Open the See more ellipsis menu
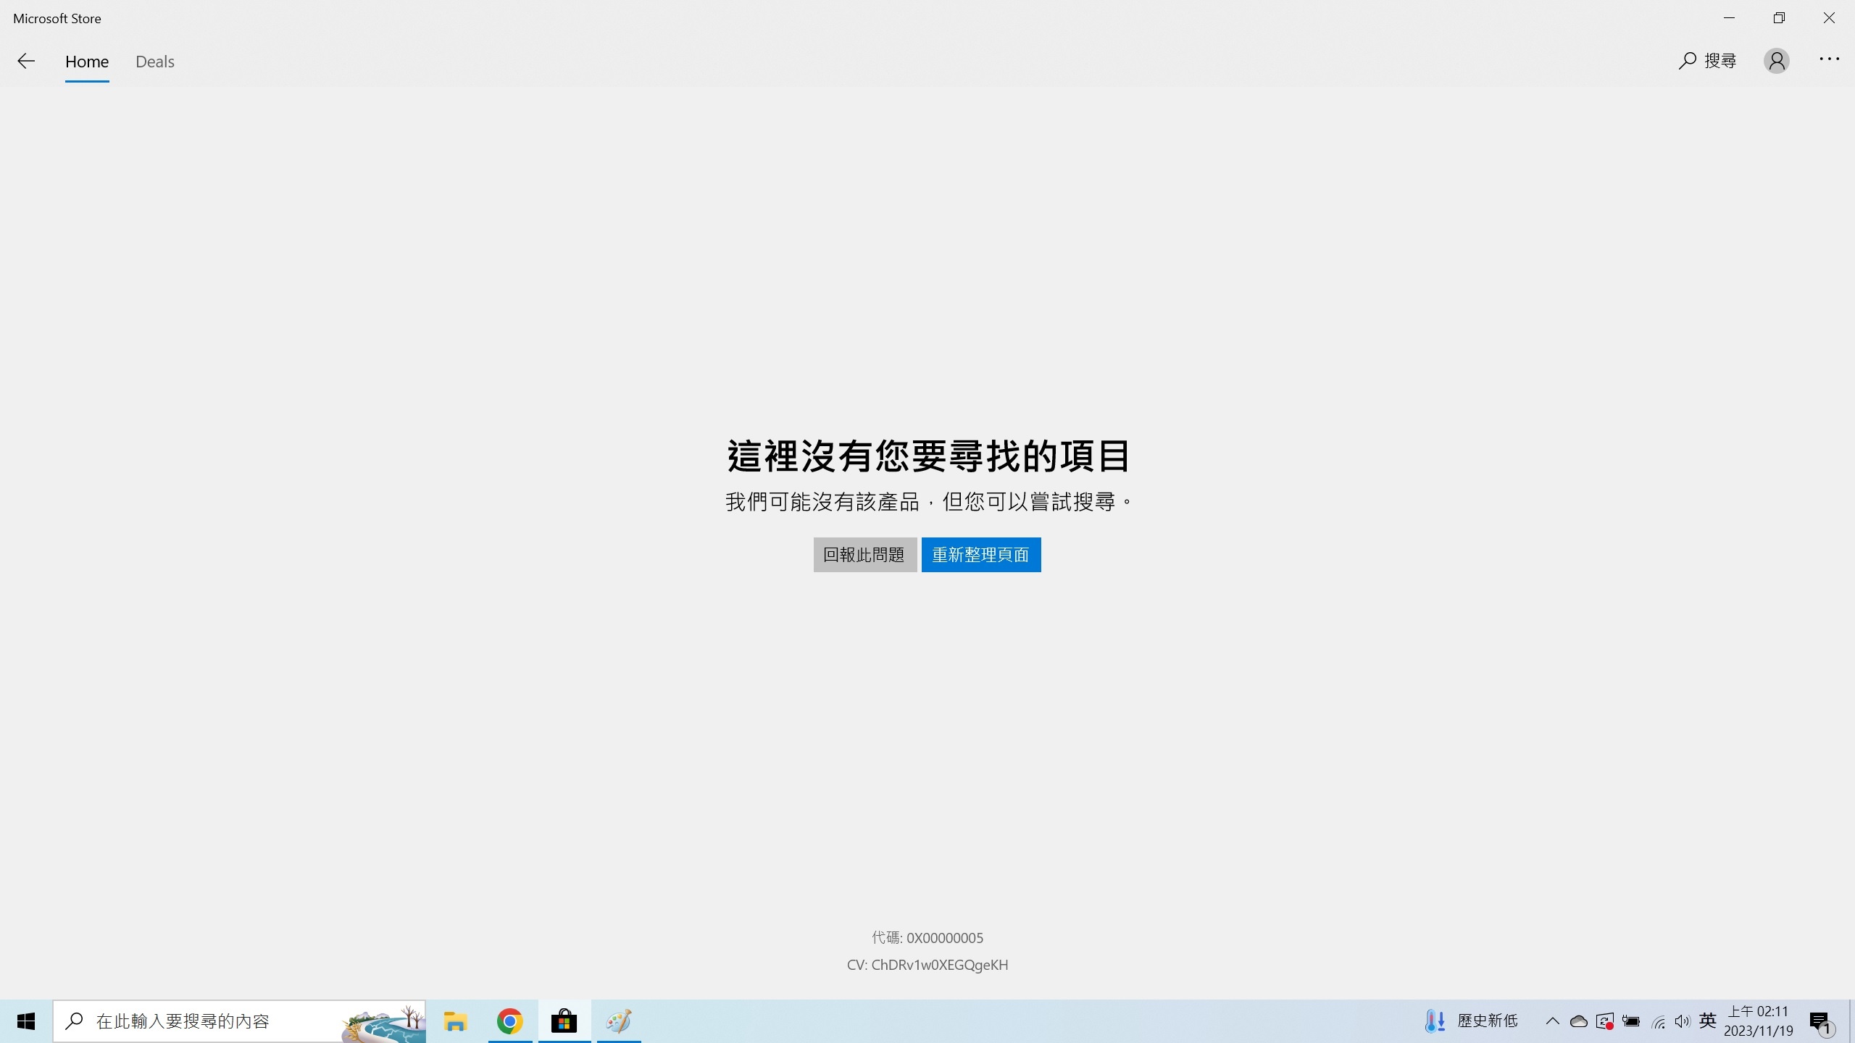Viewport: 1855px width, 1043px height. pyautogui.click(x=1829, y=59)
